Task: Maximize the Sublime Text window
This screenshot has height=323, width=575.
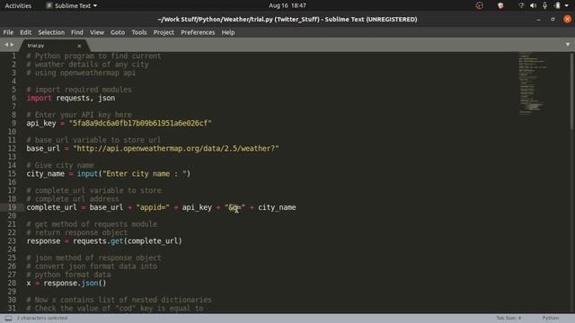Action: 553,19
